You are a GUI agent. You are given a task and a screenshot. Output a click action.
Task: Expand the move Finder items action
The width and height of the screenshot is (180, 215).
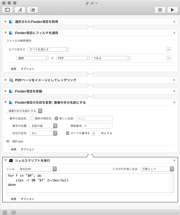[x=5, y=91]
